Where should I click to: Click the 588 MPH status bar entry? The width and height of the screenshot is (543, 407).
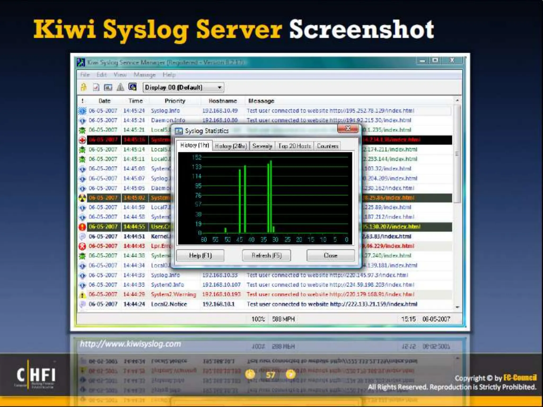click(x=283, y=319)
